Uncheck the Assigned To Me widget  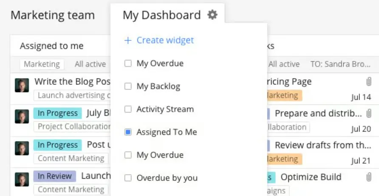(x=128, y=132)
